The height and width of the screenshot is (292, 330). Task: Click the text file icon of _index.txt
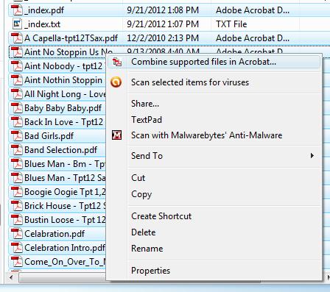(x=17, y=24)
